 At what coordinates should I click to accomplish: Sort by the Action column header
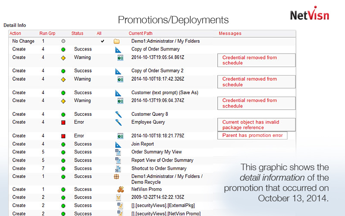15,33
